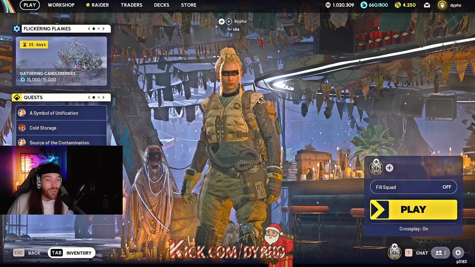Open the Gathering Candleberries event card
Screen dimensions: 475x267
coord(61,61)
